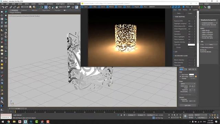Viewport: 220px width, 124px height.
Task: Activate the Select and Move tool
Action: pos(46,7)
